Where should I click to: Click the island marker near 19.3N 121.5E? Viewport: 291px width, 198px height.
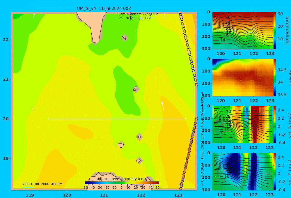click(121, 145)
